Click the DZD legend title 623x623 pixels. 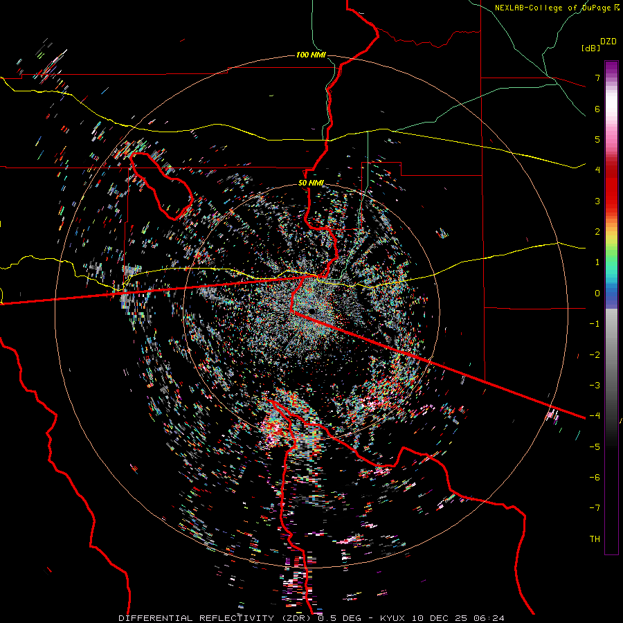click(608, 42)
